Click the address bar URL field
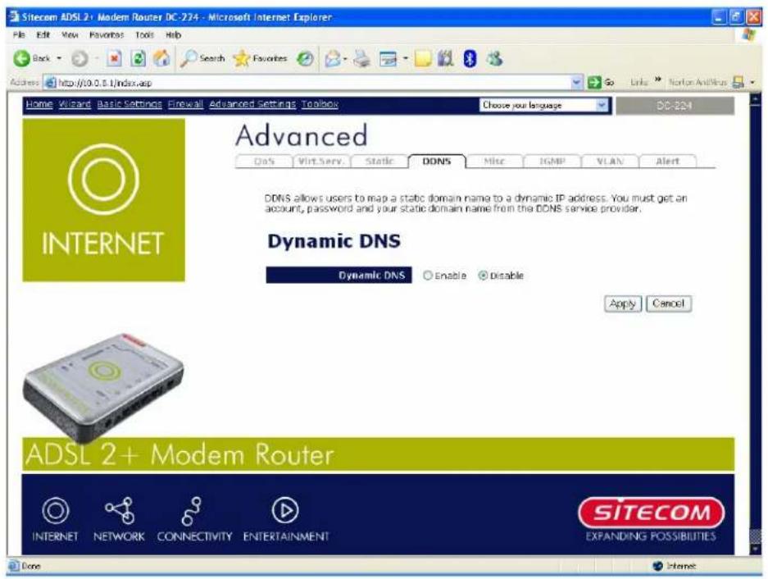Image resolution: width=768 pixels, height=579 pixels. coord(307,83)
